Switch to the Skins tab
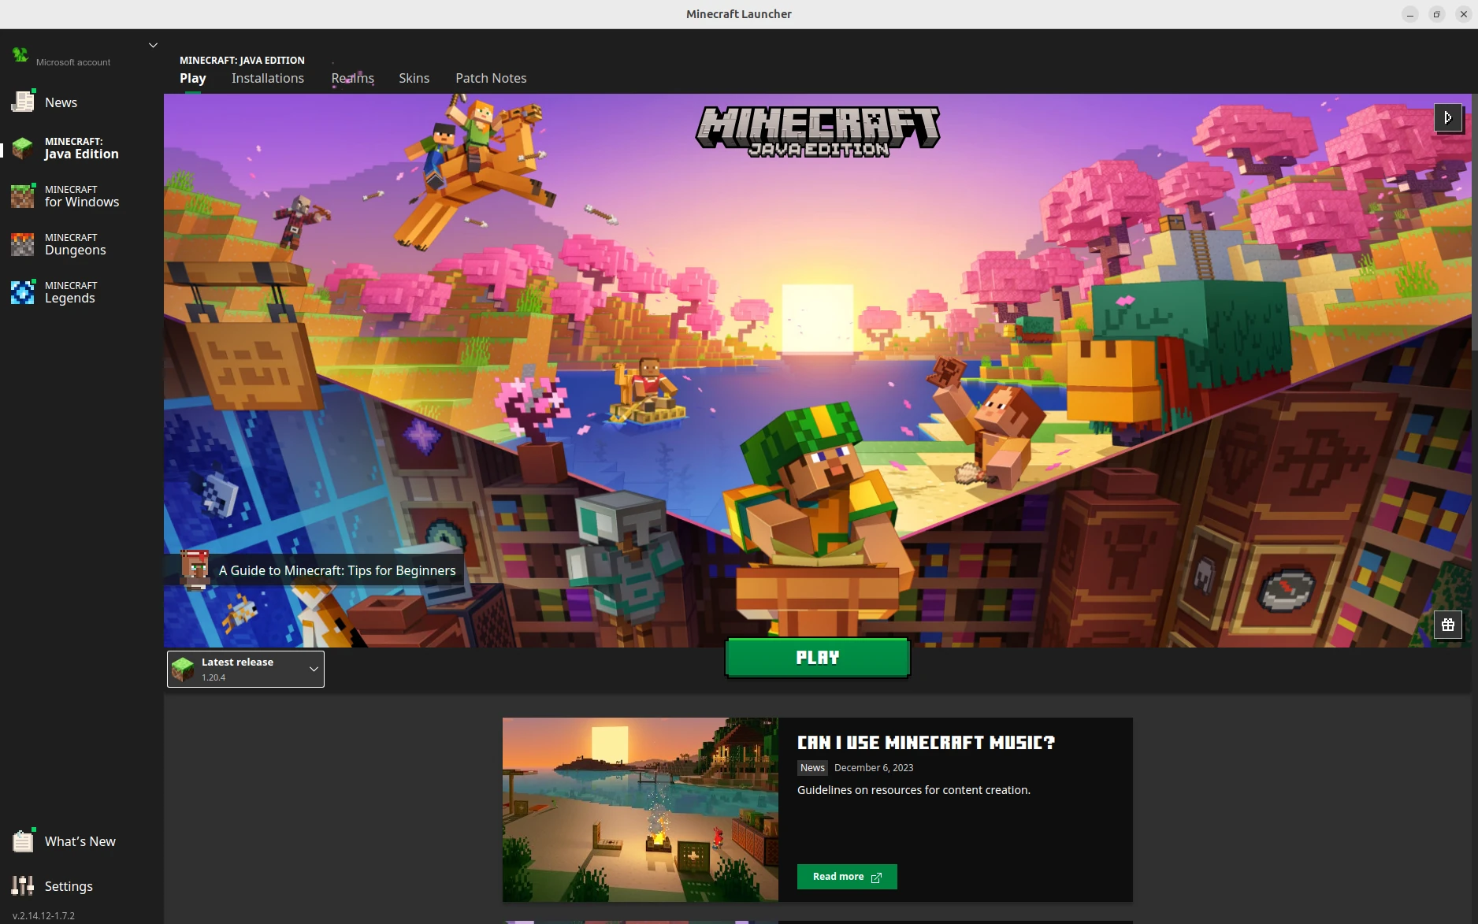 click(414, 78)
